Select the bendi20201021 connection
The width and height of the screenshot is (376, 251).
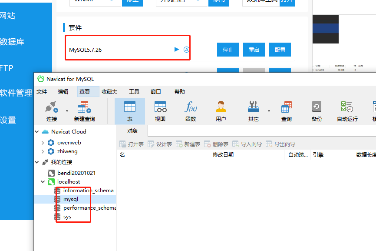76,173
